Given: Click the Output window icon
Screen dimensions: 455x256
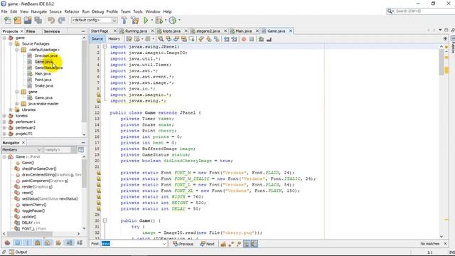Looking at the screenshot, I should [11, 252].
